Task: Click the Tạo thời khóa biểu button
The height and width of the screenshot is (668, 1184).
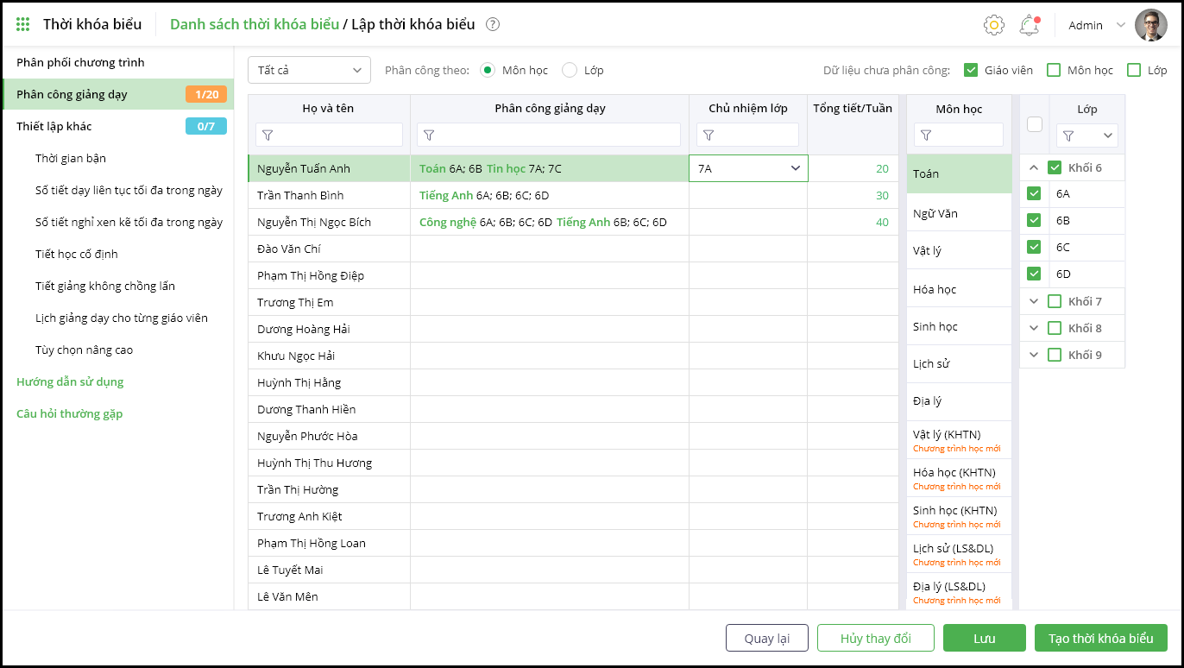Action: coord(1100,639)
